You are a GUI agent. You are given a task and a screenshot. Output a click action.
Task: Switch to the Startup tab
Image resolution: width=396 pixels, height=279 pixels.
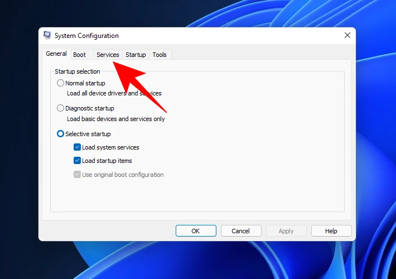pyautogui.click(x=136, y=55)
